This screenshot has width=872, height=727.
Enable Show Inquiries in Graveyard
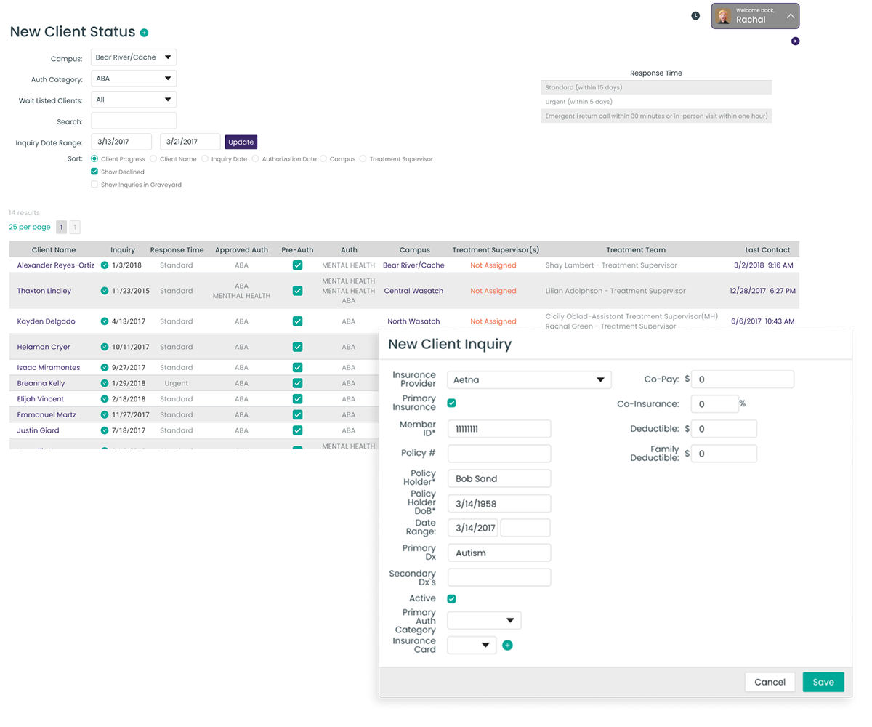94,185
